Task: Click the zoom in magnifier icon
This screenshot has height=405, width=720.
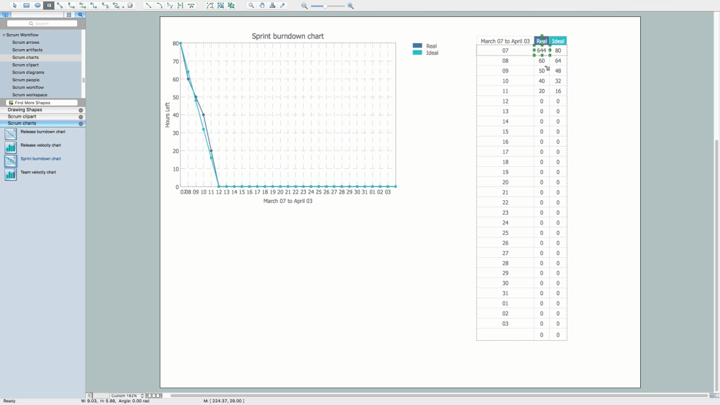Action: pos(351,6)
